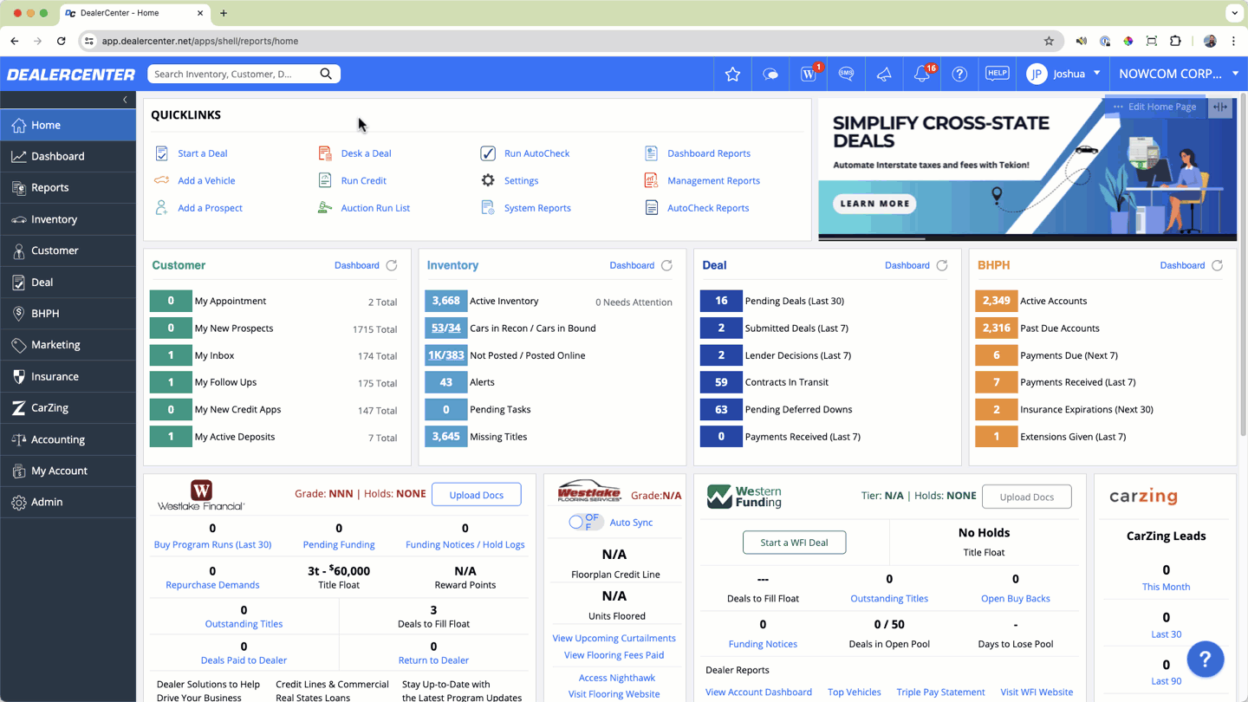Click the 2,349 Active Accounts count
Viewport: 1248px width, 702px height.
click(996, 301)
